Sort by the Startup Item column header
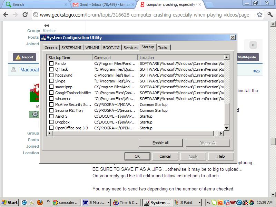The height and width of the screenshot is (207, 276). [x=70, y=58]
